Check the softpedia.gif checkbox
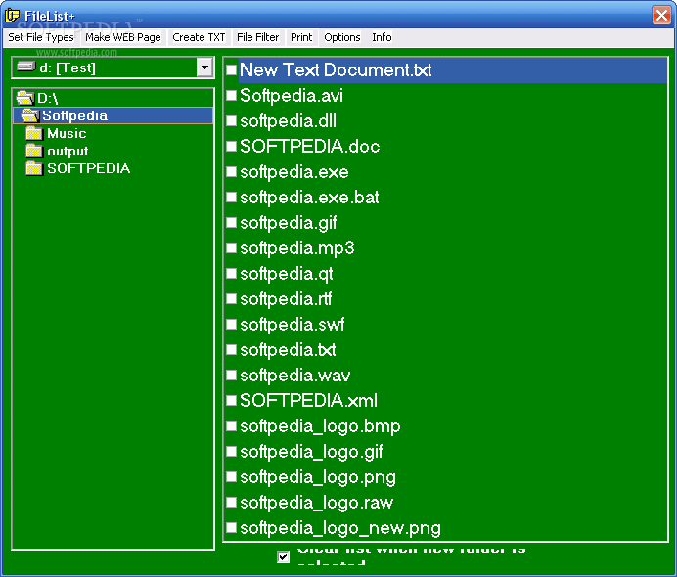Viewport: 677px width, 577px height. (232, 223)
